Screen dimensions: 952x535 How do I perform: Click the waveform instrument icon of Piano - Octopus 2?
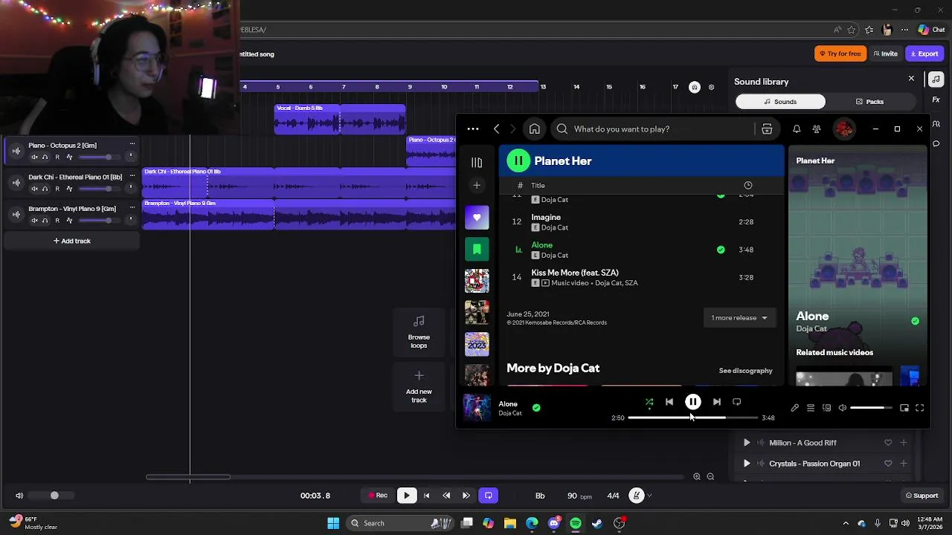(x=16, y=151)
